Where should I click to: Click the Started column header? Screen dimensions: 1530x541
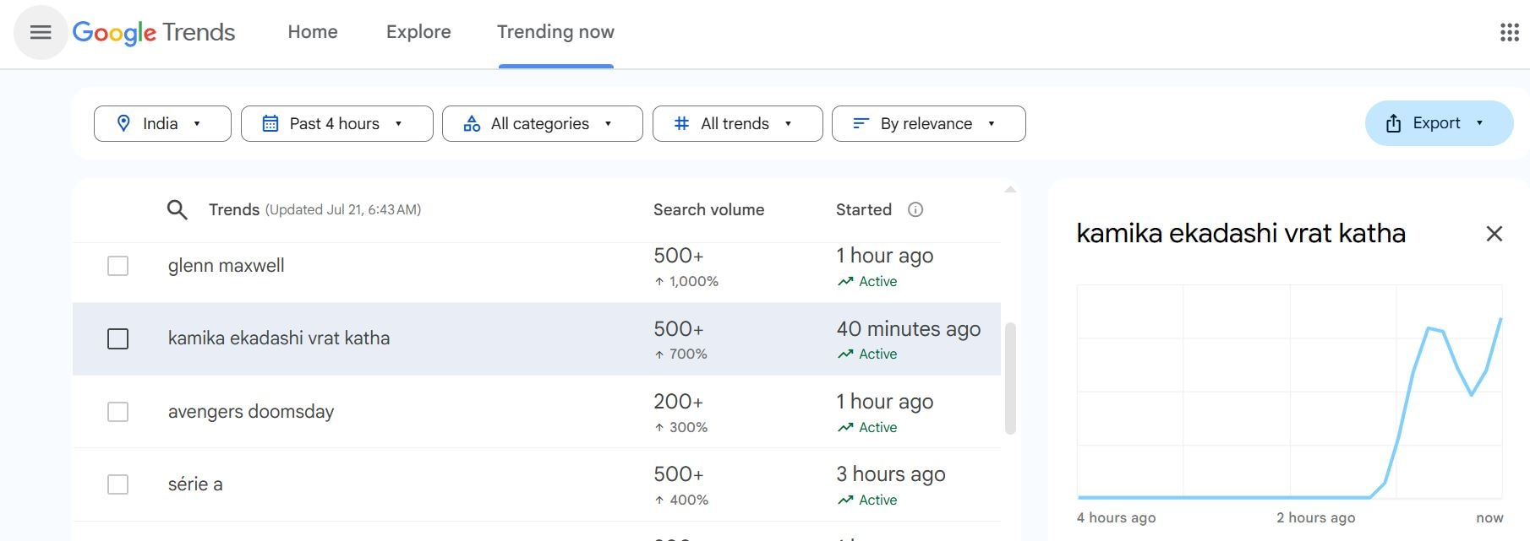point(863,209)
